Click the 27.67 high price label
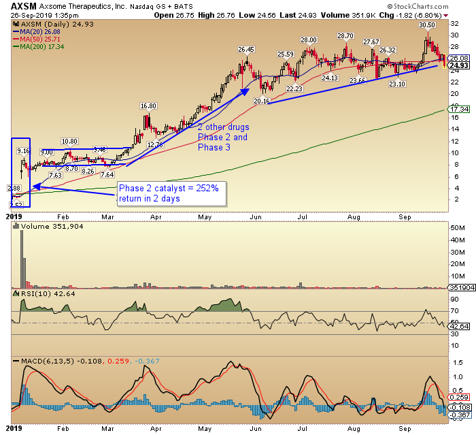 [371, 42]
